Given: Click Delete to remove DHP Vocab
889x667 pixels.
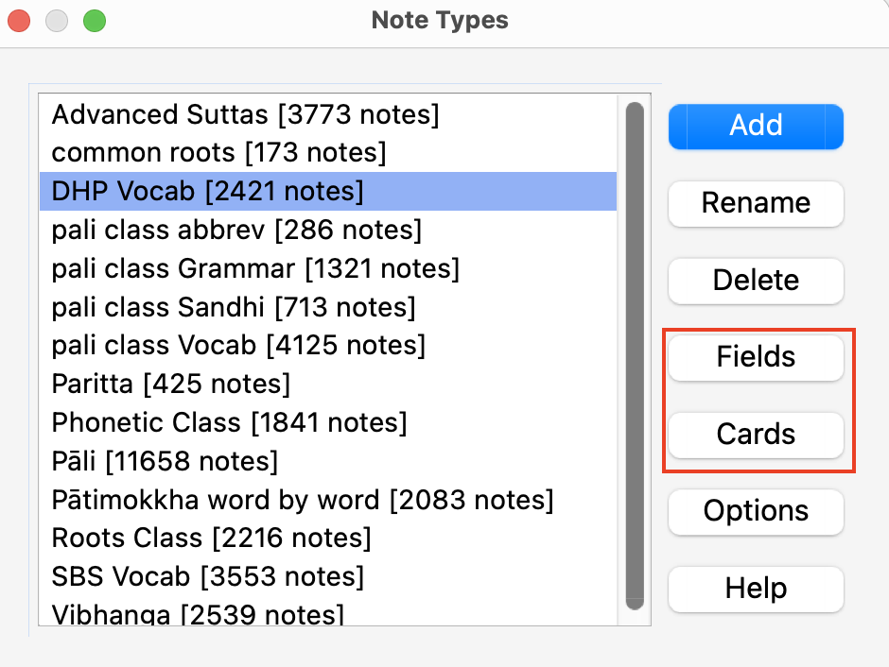Looking at the screenshot, I should pyautogui.click(x=755, y=281).
